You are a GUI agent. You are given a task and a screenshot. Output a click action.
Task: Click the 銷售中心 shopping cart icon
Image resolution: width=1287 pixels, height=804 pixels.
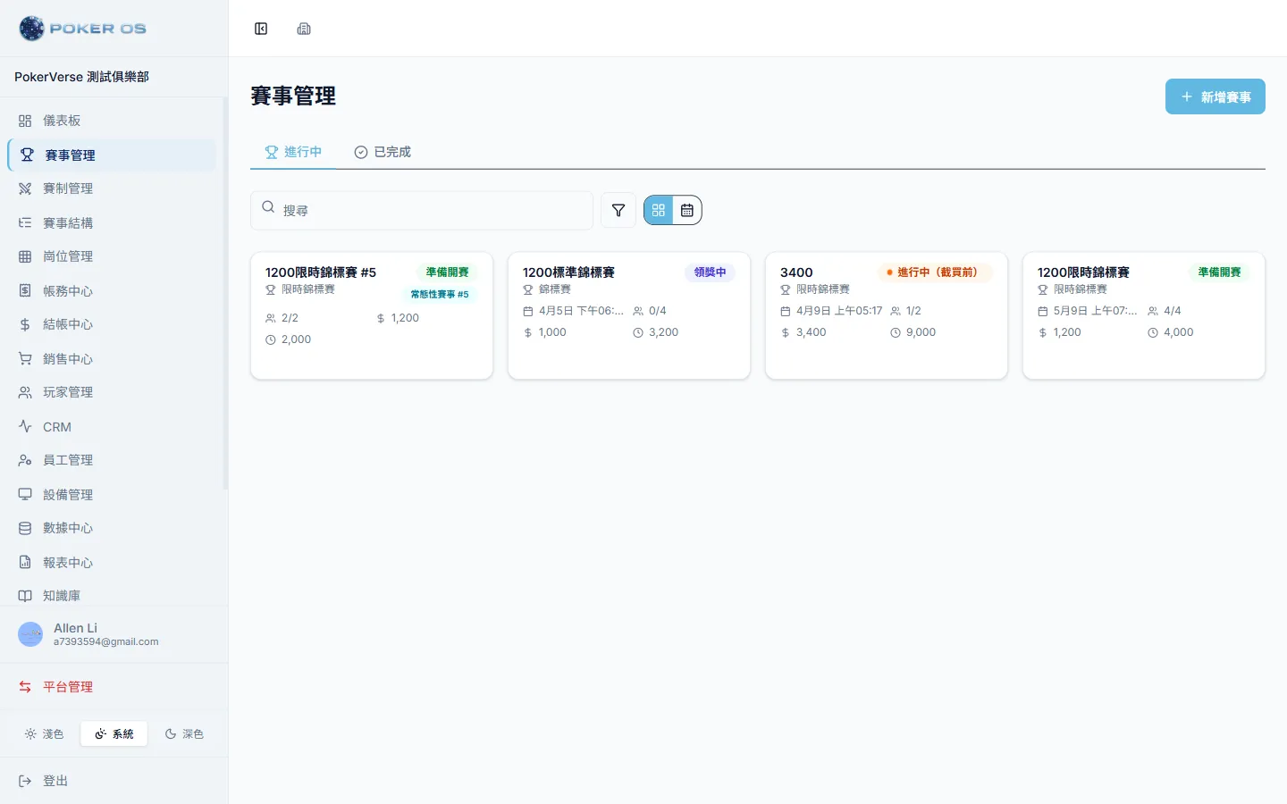click(x=25, y=358)
